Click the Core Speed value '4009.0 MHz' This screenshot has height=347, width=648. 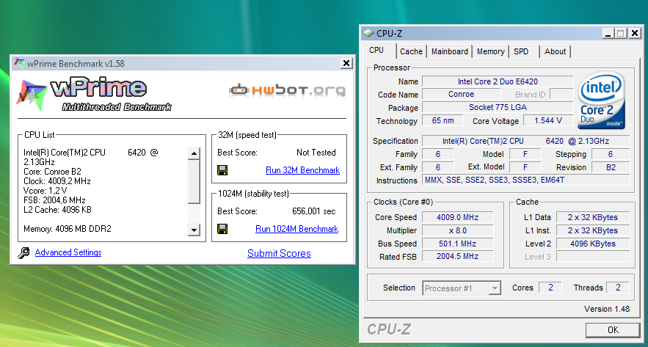click(x=457, y=217)
